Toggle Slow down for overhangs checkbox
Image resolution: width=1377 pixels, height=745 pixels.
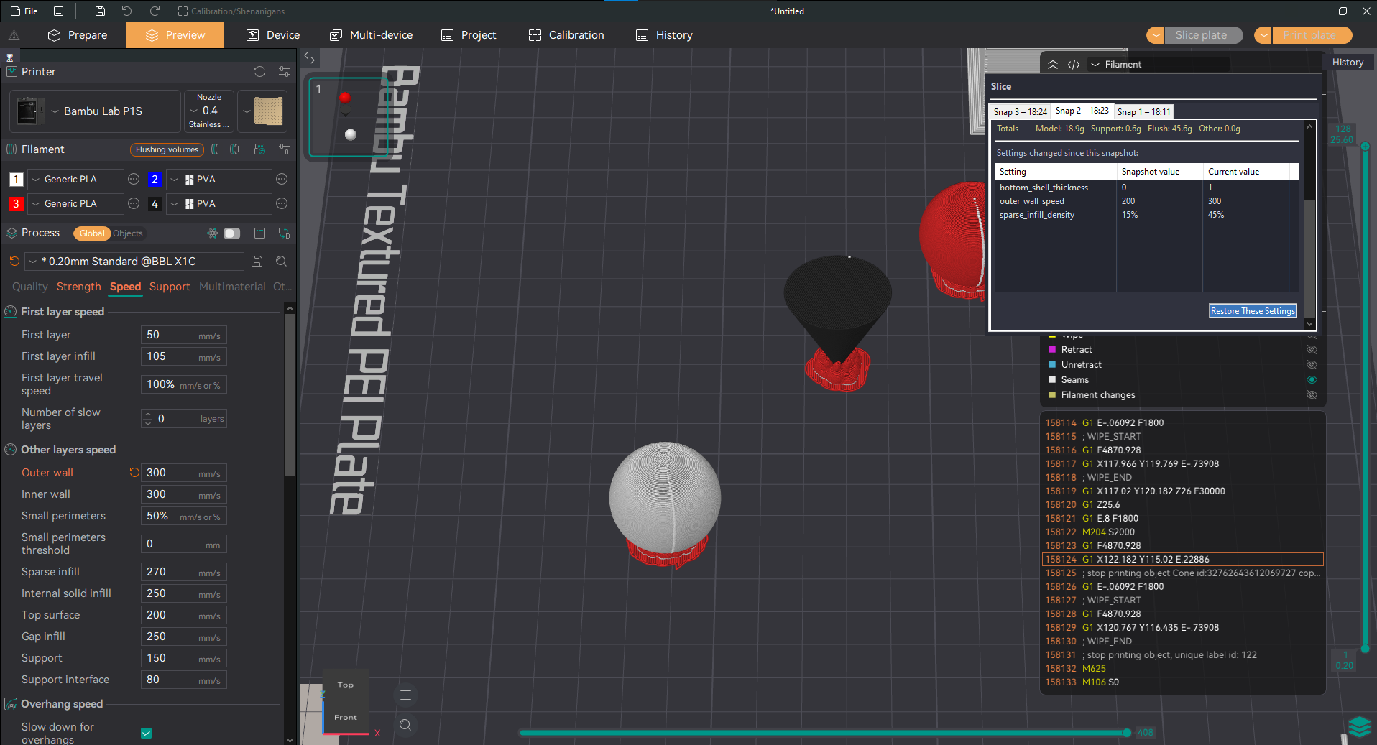pos(147,733)
